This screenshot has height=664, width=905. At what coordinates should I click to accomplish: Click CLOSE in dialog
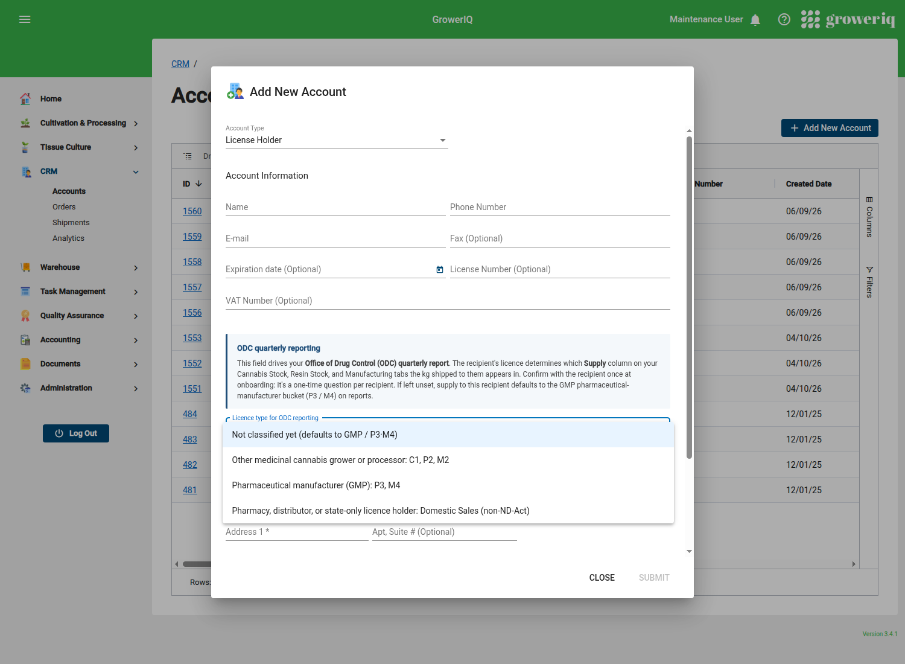(x=602, y=578)
